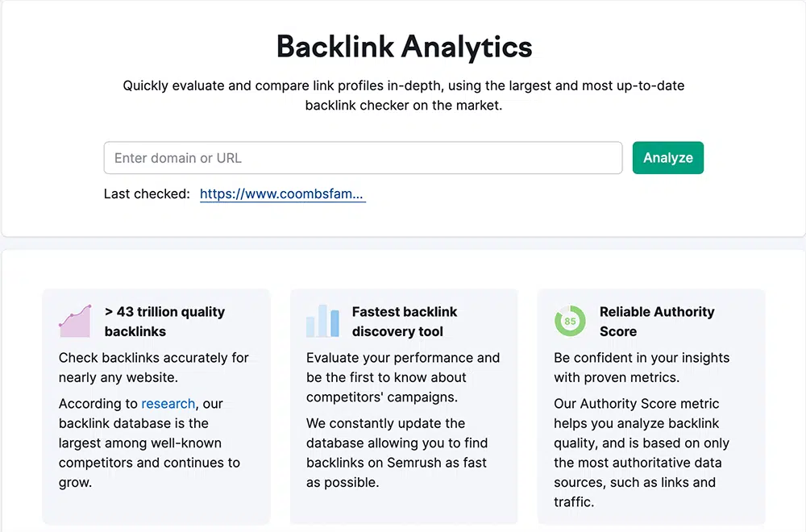This screenshot has height=532, width=806.
Task: Click 'Check backlinks accurately for nearly any website.'
Action: [x=154, y=368]
